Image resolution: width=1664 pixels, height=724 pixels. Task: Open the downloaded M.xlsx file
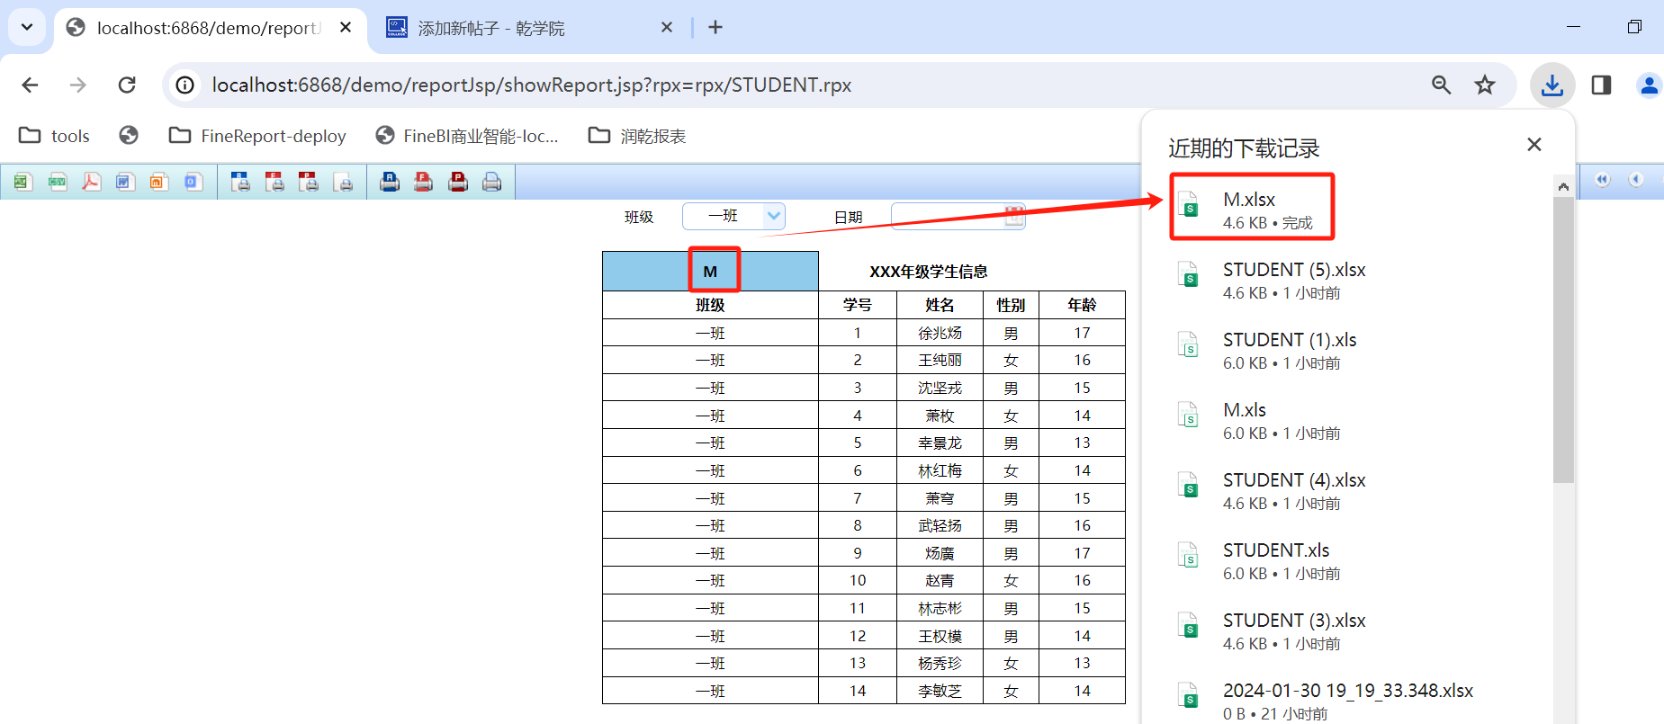tap(1249, 200)
